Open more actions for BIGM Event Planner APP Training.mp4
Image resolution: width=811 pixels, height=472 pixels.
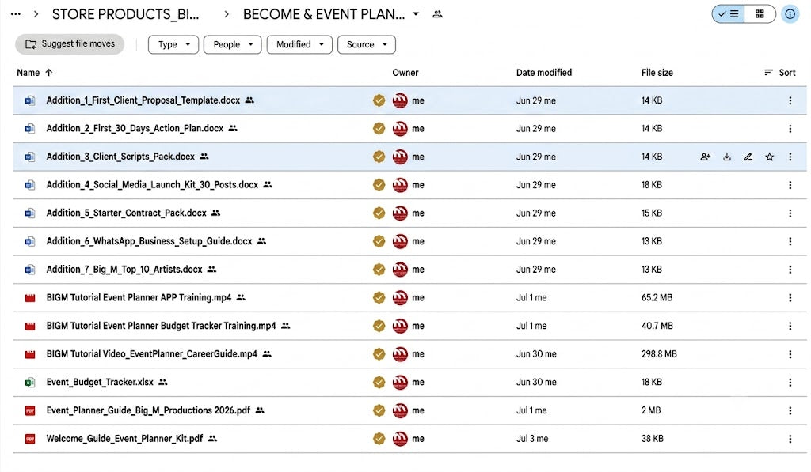coord(790,298)
